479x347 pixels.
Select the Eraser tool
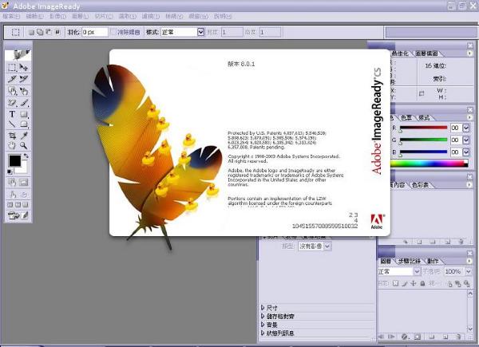pos(12,103)
